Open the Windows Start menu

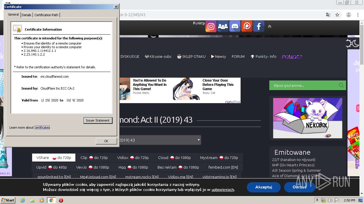coord(8,200)
